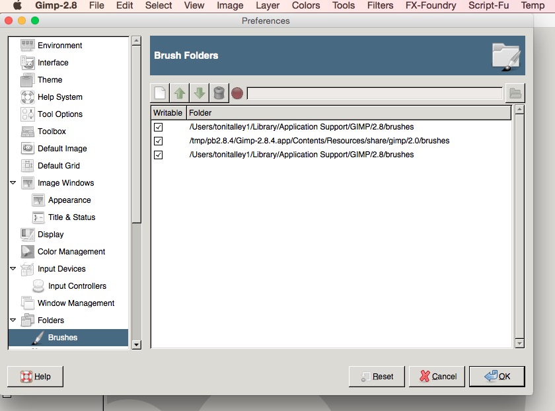555x411 pixels.
Task: Click the Help button
Action: pyautogui.click(x=36, y=376)
